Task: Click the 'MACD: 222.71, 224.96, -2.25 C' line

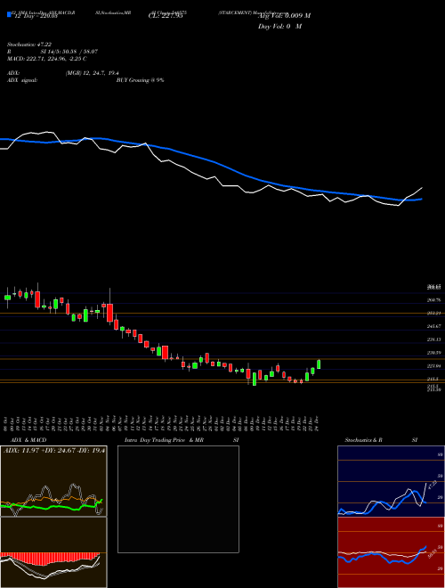Action: tap(47, 59)
